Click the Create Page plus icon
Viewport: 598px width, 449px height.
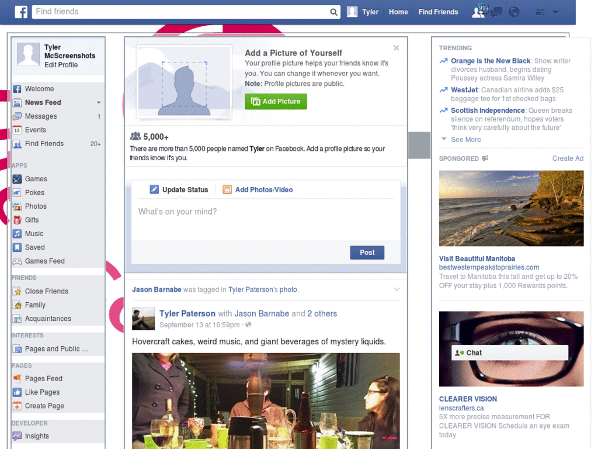pyautogui.click(x=17, y=406)
